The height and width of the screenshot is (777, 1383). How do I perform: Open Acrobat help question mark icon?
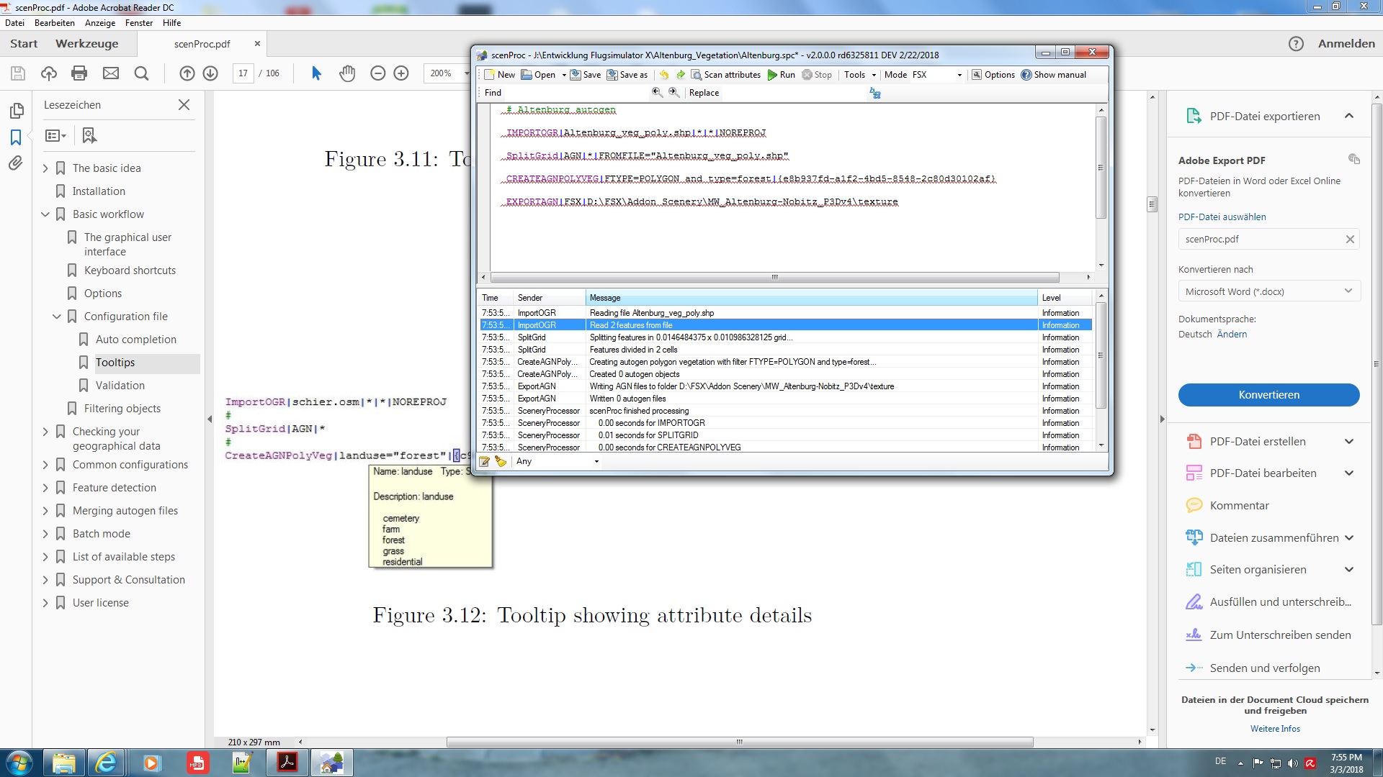(1296, 44)
